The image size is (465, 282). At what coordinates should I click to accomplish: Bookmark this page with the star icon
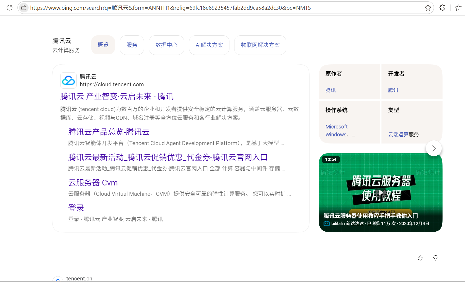428,8
